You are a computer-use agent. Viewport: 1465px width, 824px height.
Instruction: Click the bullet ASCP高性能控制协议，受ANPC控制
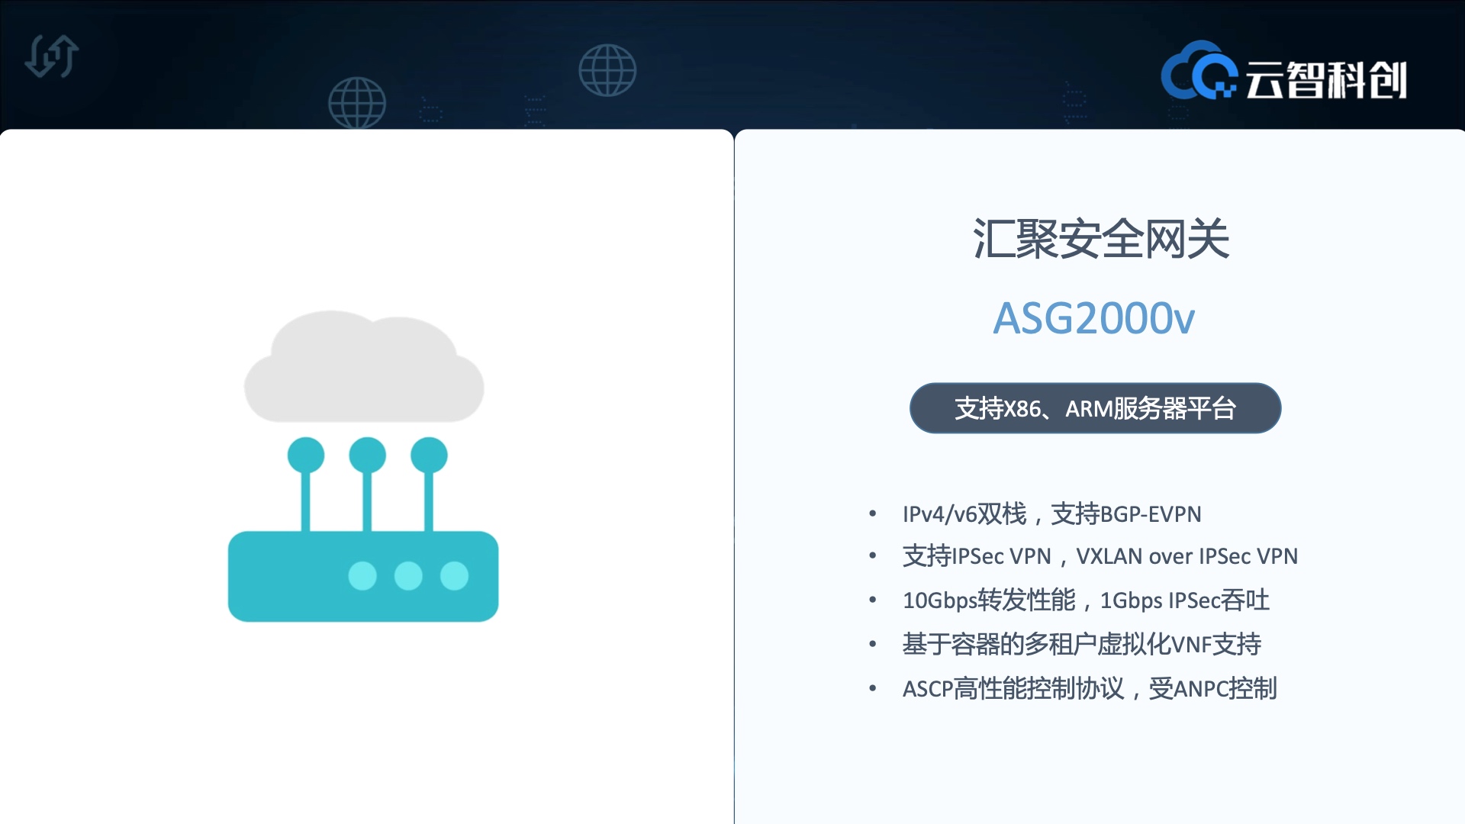pyautogui.click(x=1090, y=689)
